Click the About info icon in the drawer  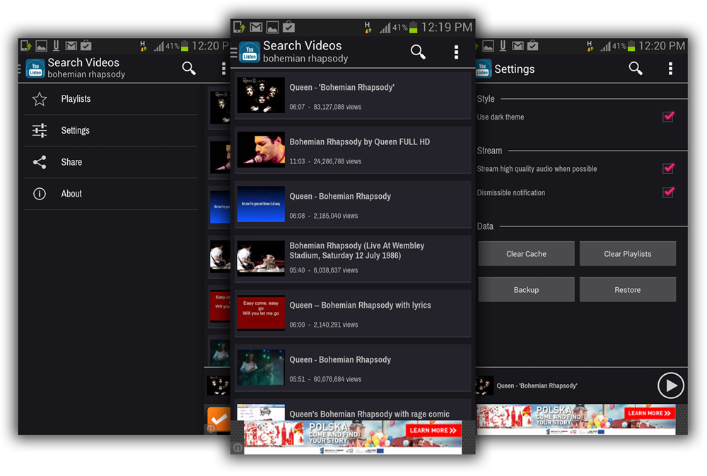tap(40, 194)
